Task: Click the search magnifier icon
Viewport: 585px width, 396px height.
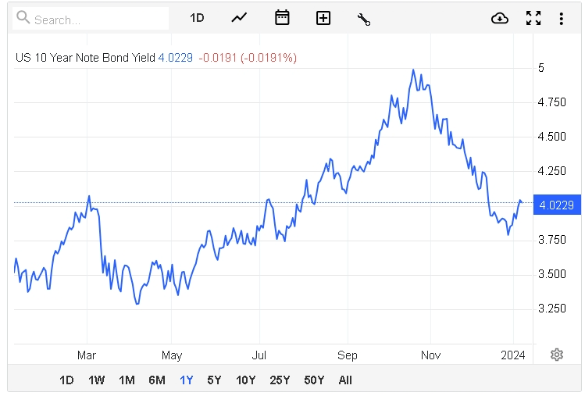Action: 23,19
